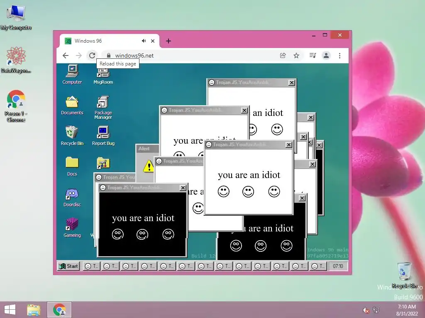Click the Chrome forward arrow

78,55
